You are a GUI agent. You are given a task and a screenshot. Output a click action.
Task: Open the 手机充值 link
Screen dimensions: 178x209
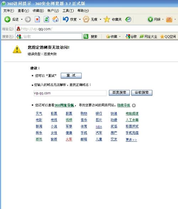(x=132, y=133)
